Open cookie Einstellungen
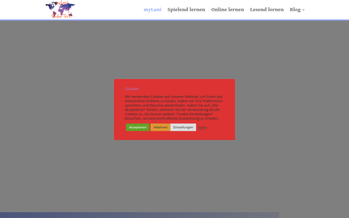The width and height of the screenshot is (349, 218). (183, 127)
